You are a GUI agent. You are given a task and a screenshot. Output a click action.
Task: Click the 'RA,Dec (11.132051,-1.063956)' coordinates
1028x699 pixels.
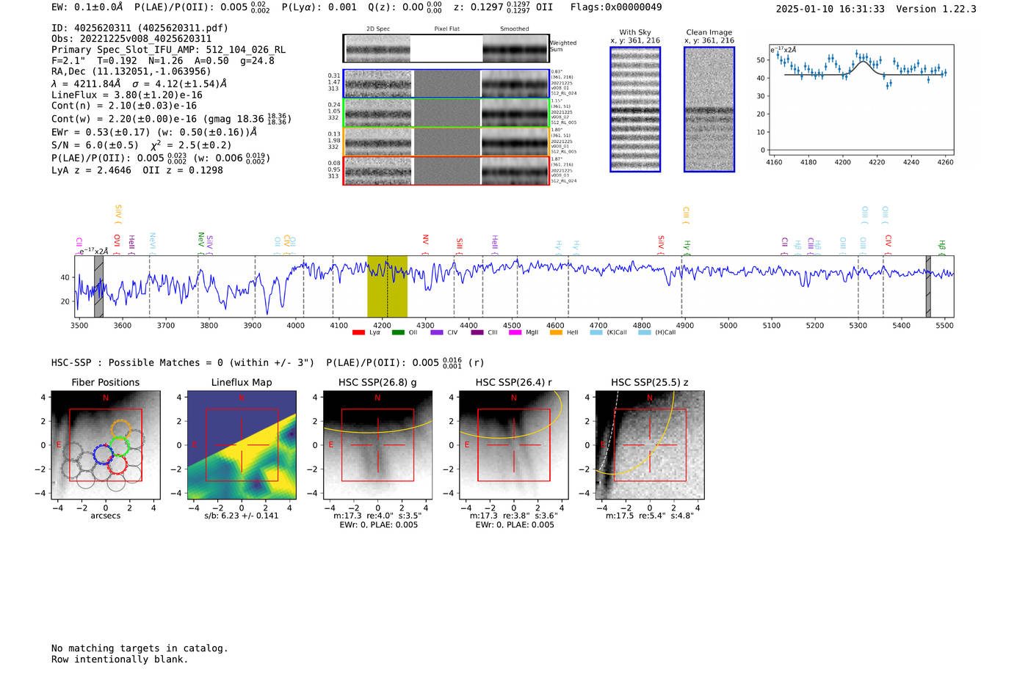pos(131,71)
